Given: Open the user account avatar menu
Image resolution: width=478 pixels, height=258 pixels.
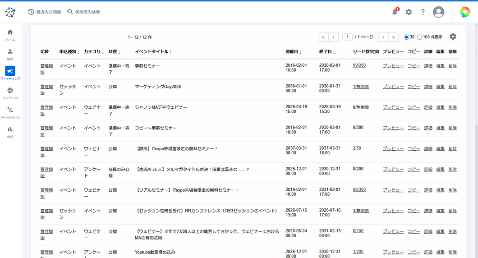Looking at the screenshot, I should [438, 12].
